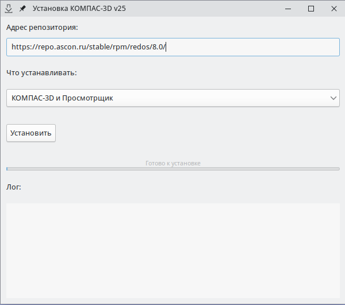Open the КОМПАС-3D и Просмотрщик combo box
Image resolution: width=345 pixels, height=305 pixels.
click(173, 98)
